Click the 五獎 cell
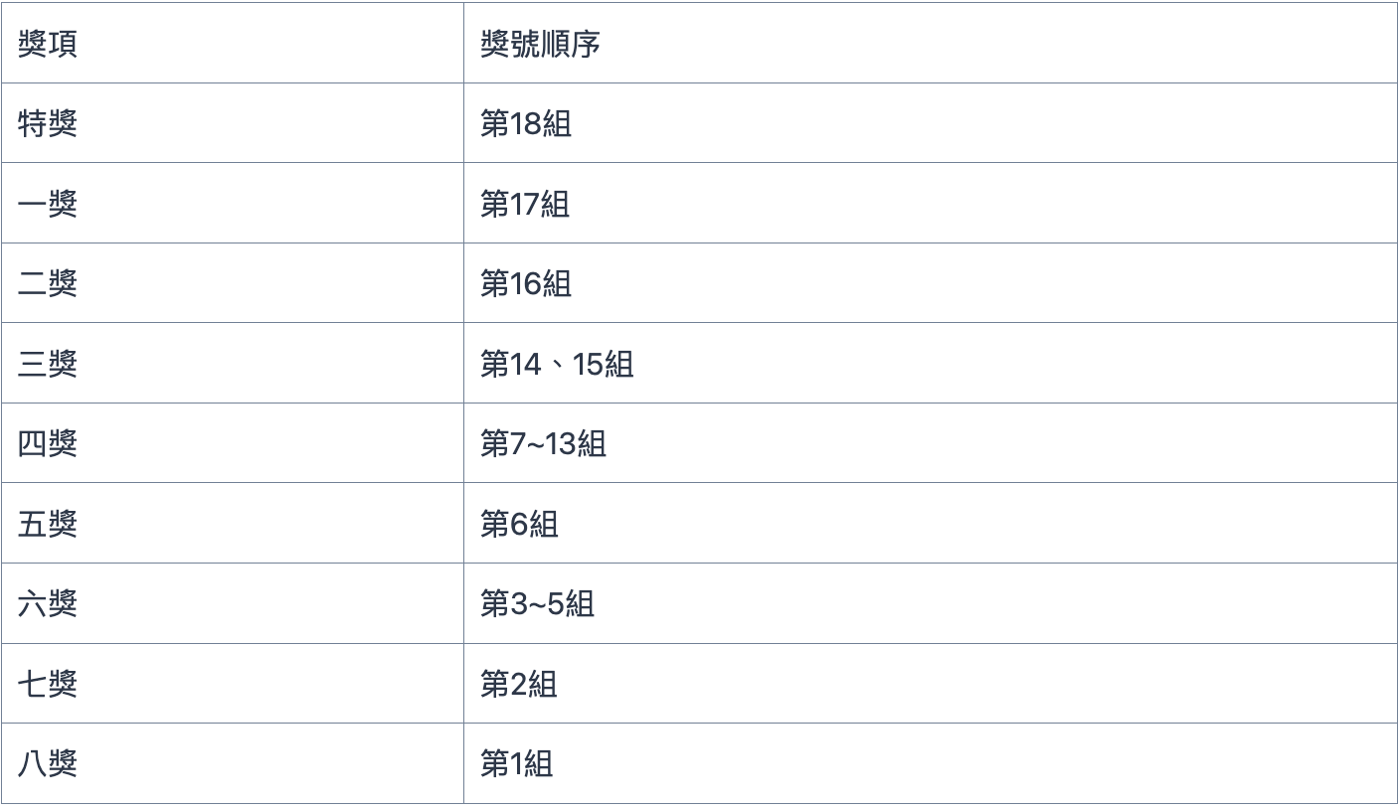Image resolution: width=1398 pixels, height=809 pixels. [232, 523]
